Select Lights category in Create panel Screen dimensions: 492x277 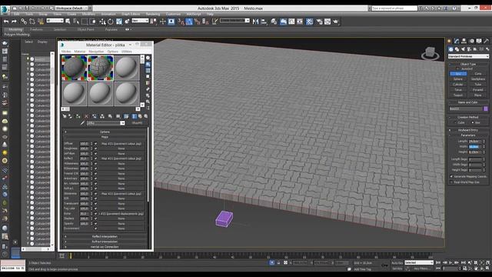pos(463,49)
